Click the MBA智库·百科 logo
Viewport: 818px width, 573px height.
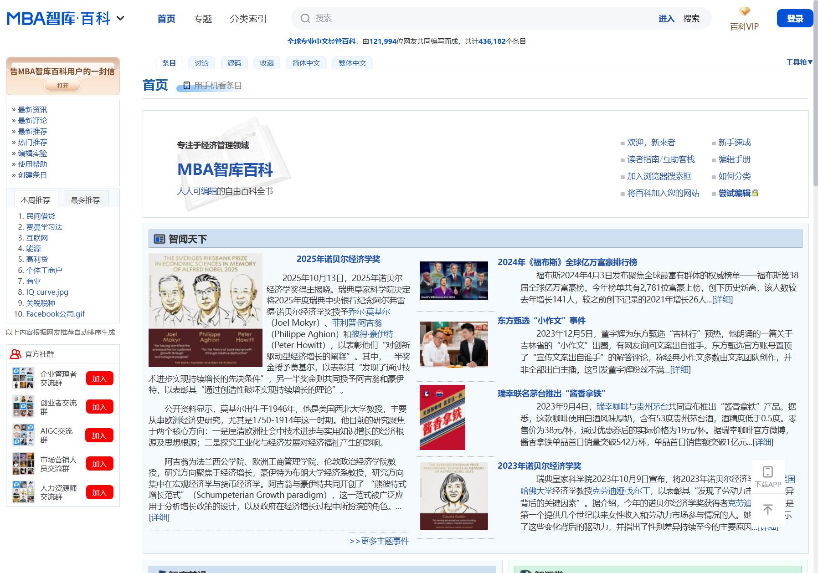pyautogui.click(x=59, y=18)
